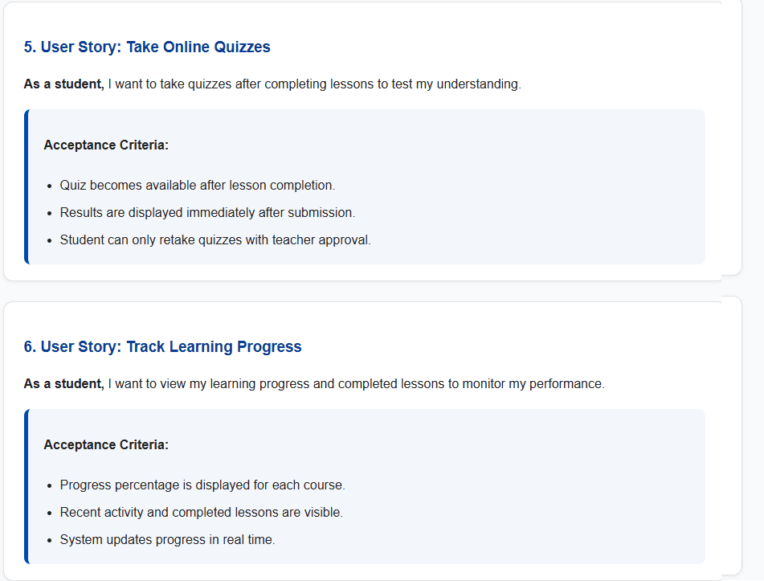Click the "6. User Story: Track Learning Progress" heading
The height and width of the screenshot is (581, 764).
[162, 347]
